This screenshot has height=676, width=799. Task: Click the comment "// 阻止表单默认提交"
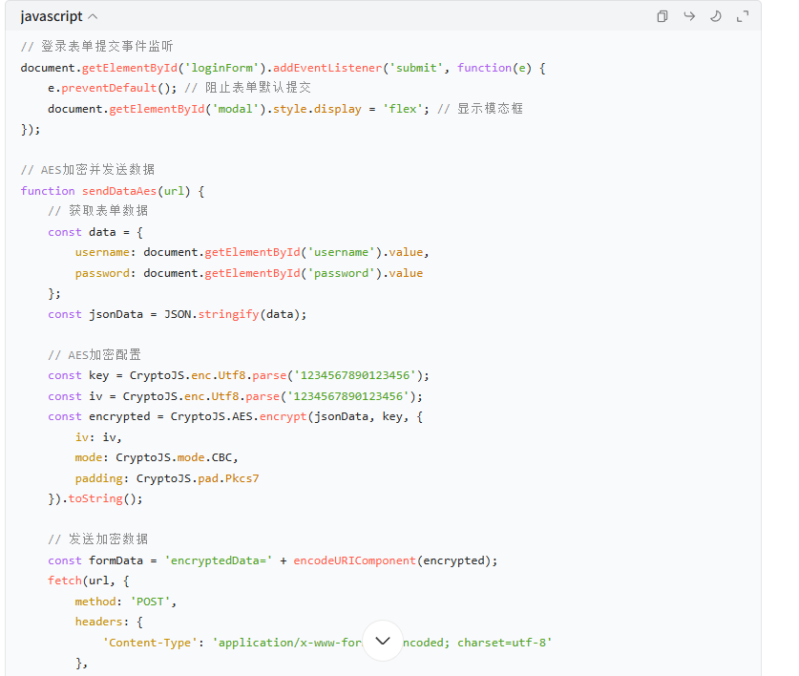(247, 88)
